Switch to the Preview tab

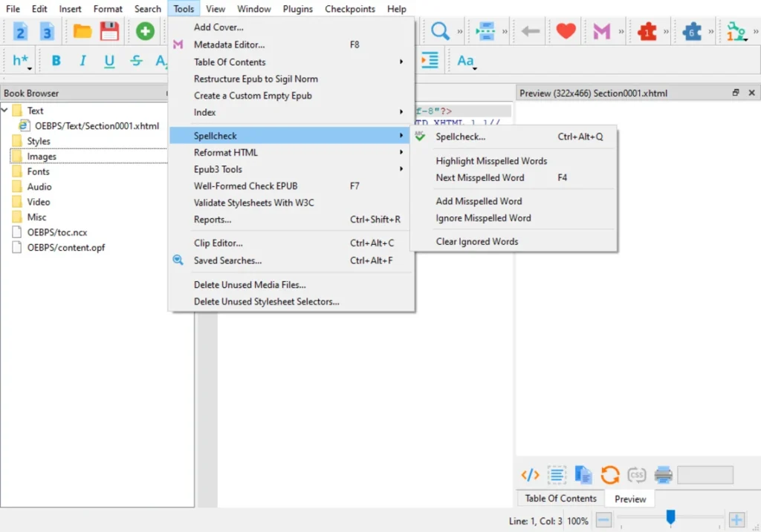(x=630, y=499)
